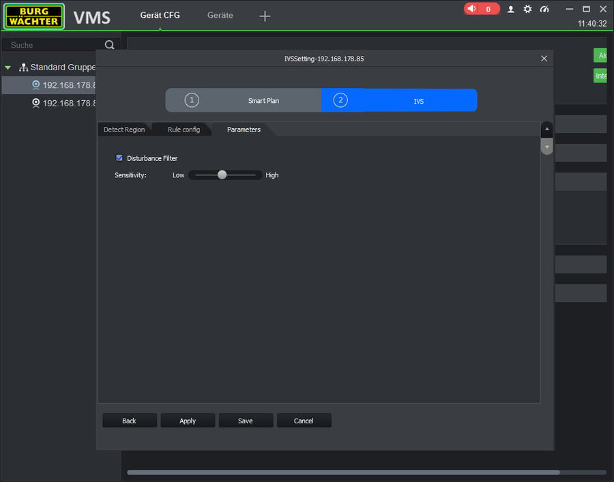Screen dimensions: 614x482
Task: Click the alarm speaker icon
Action: click(x=471, y=9)
